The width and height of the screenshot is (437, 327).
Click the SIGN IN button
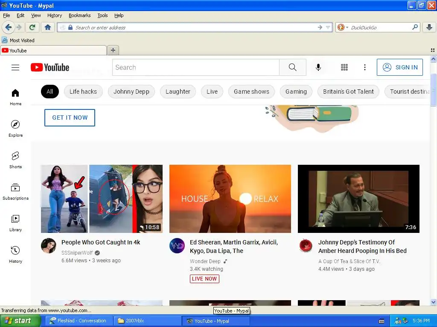coord(399,67)
